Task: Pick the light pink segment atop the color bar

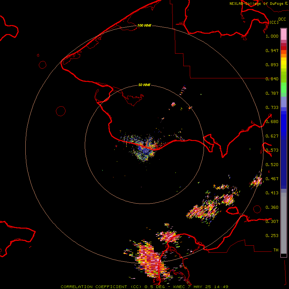Action: point(284,34)
